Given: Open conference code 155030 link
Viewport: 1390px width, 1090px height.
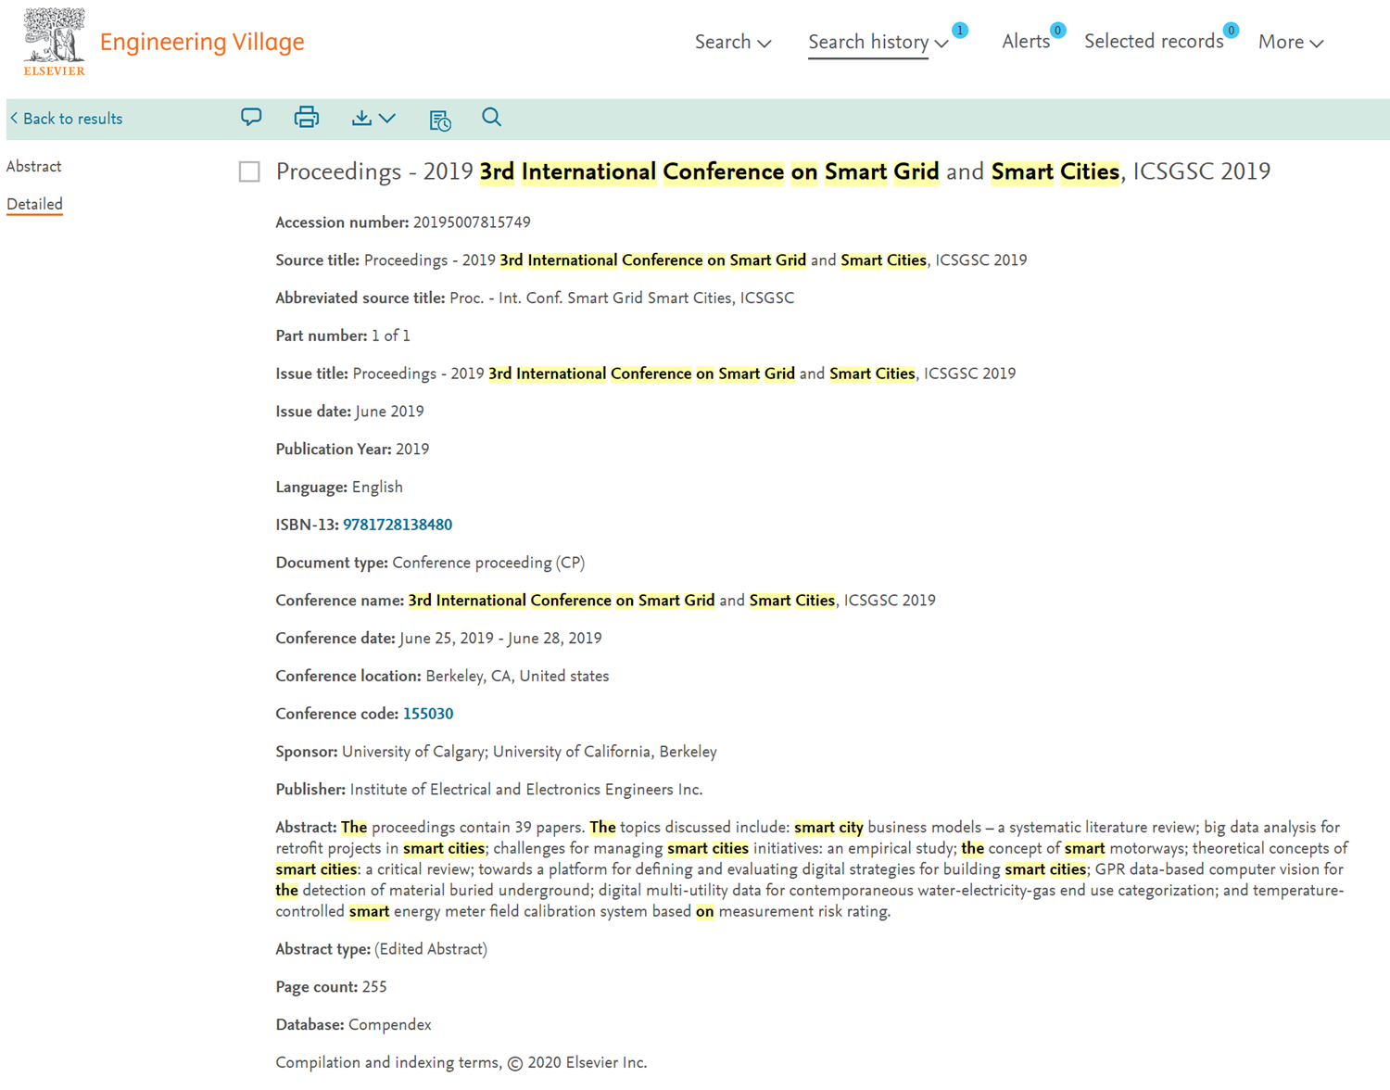Looking at the screenshot, I should tap(428, 714).
